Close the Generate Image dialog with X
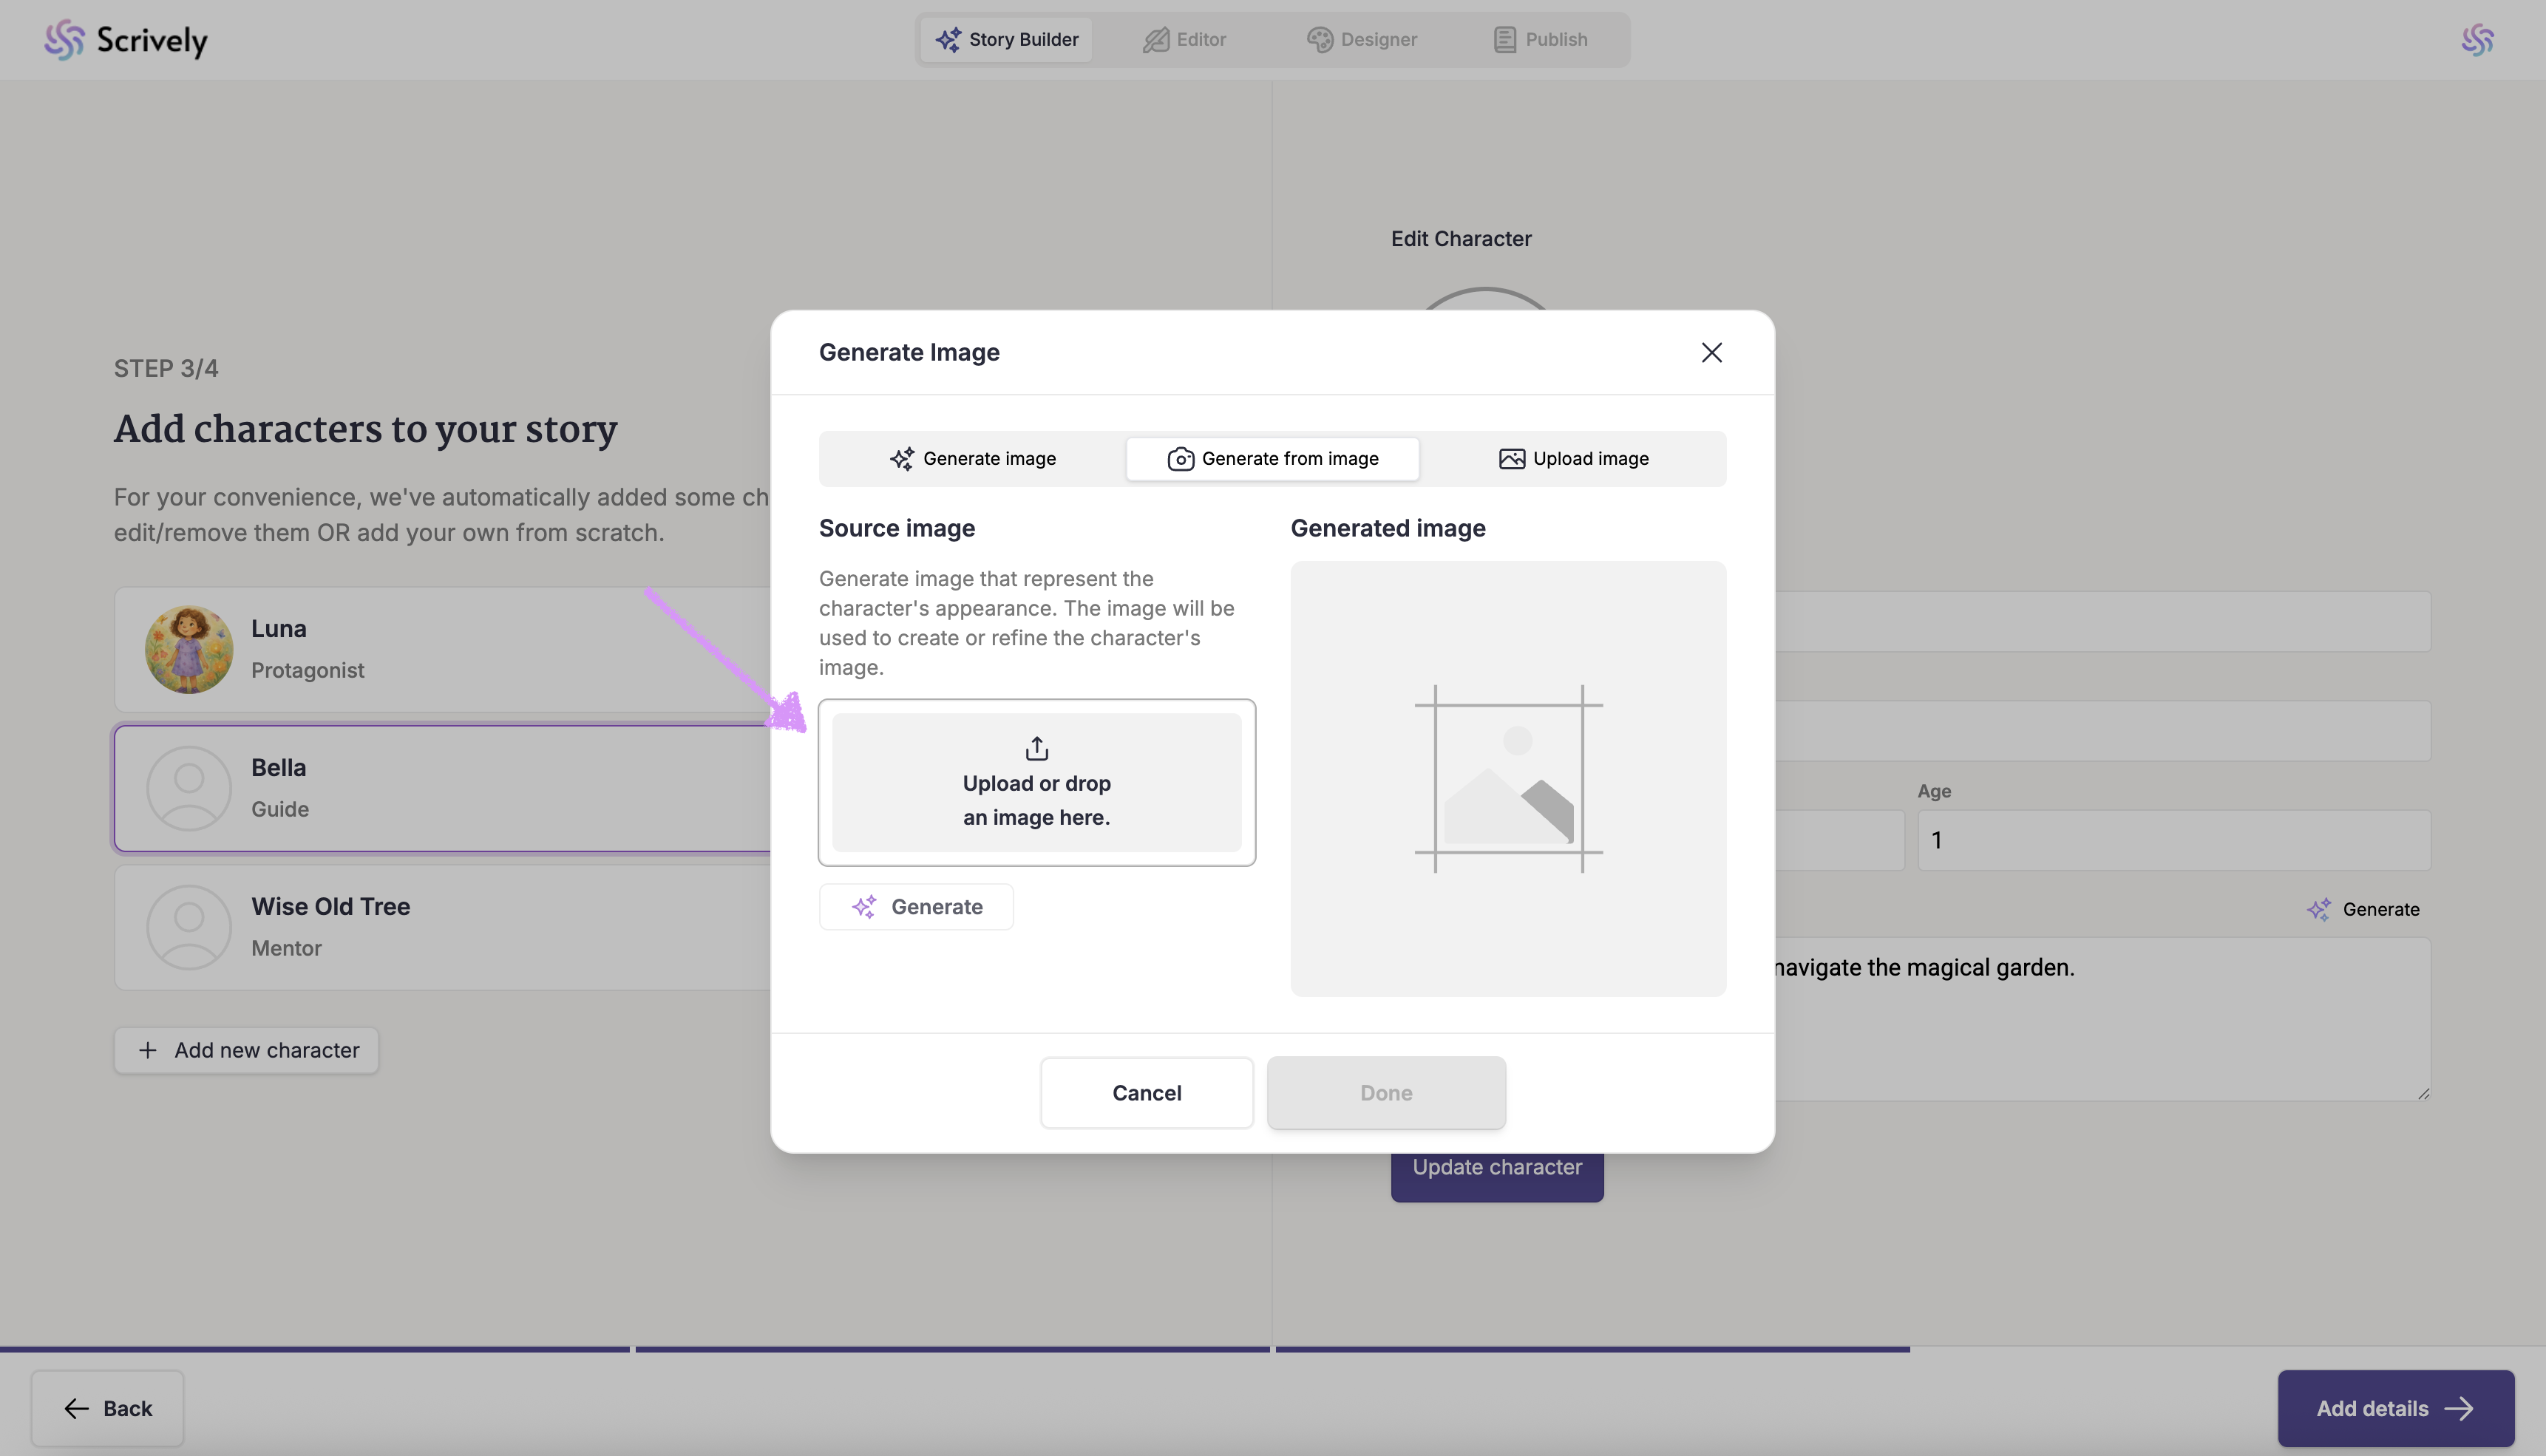Viewport: 2546px width, 1456px height. pyautogui.click(x=1711, y=353)
